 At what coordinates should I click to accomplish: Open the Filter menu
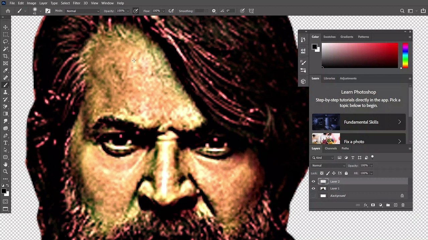(x=77, y=3)
